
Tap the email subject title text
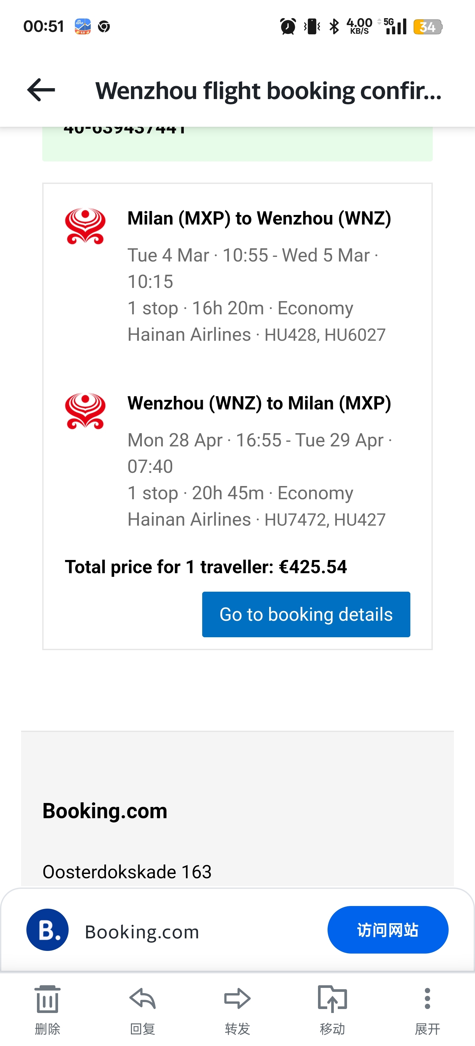pyautogui.click(x=268, y=90)
